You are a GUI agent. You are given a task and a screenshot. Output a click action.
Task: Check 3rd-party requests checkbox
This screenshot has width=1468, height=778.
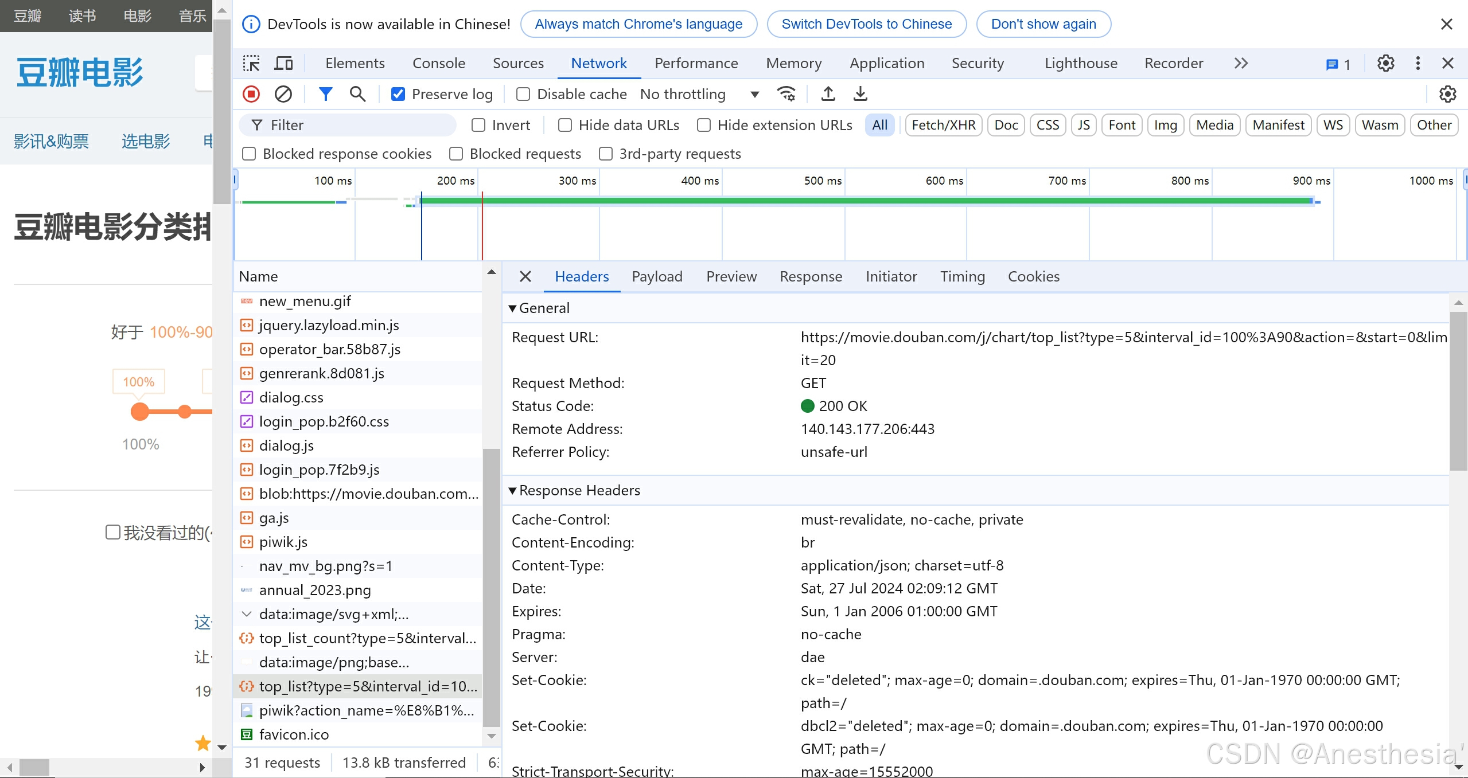tap(606, 154)
